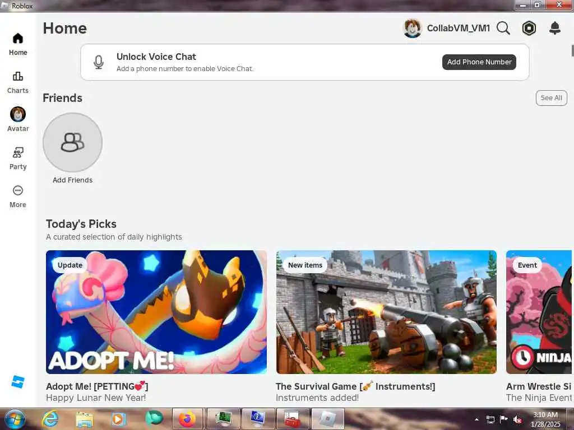The image size is (574, 430).
Task: Click the Adopt Me! [PETTING] title
Action: 97,386
